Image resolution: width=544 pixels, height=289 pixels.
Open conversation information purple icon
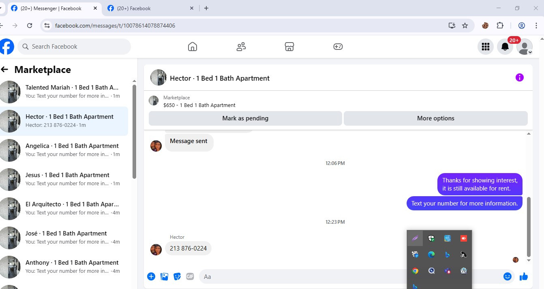tap(520, 77)
